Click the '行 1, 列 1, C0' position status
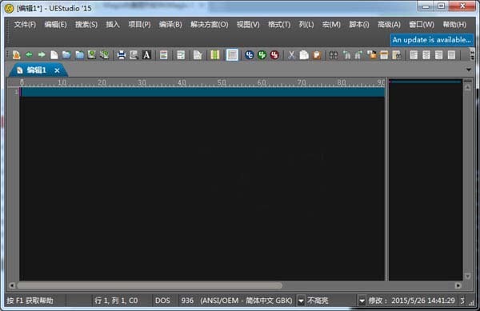This screenshot has height=311, width=480. tap(116, 301)
